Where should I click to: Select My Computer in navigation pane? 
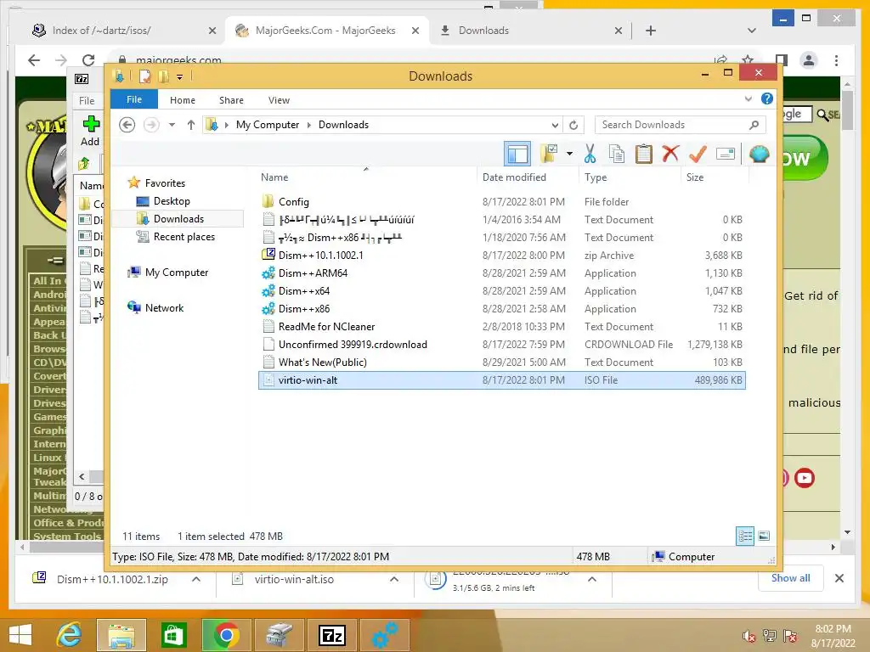click(177, 273)
